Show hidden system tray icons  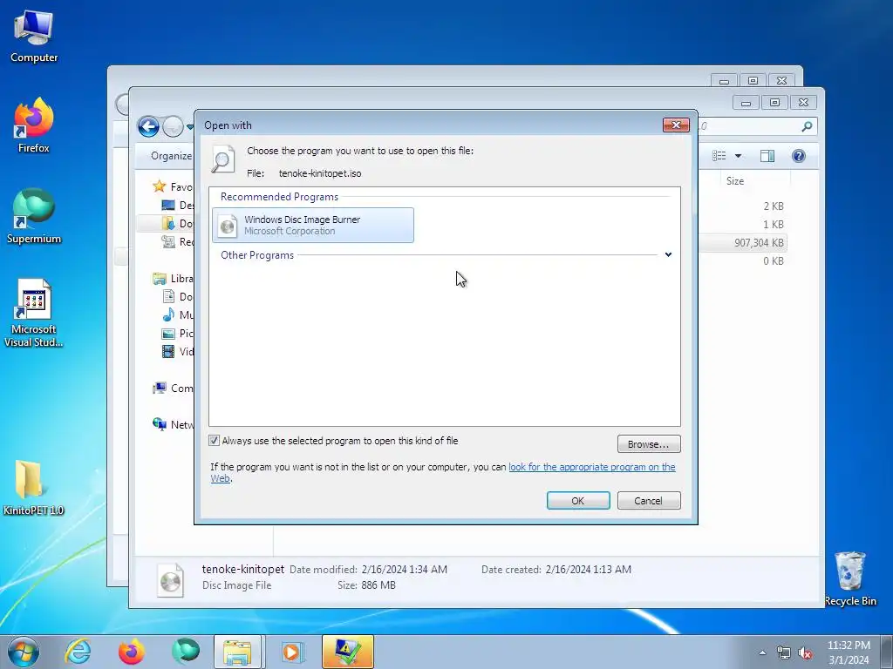coord(762,653)
